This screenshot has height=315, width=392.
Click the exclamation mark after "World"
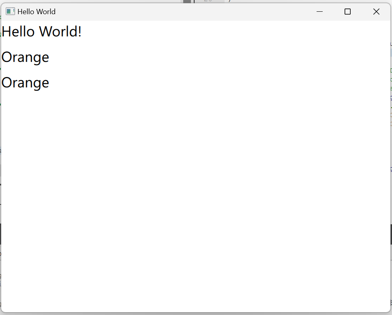pos(79,31)
